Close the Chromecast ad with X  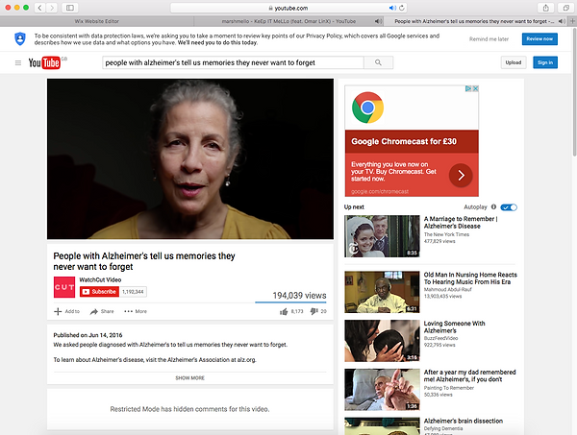(x=475, y=88)
